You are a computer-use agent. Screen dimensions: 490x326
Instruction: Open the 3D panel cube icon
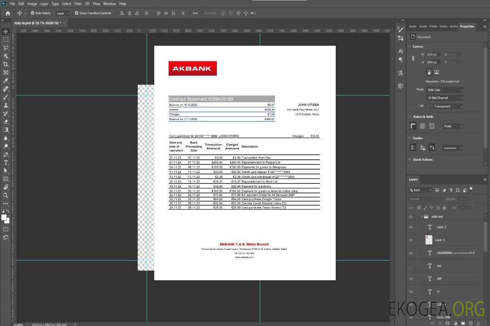[400, 86]
